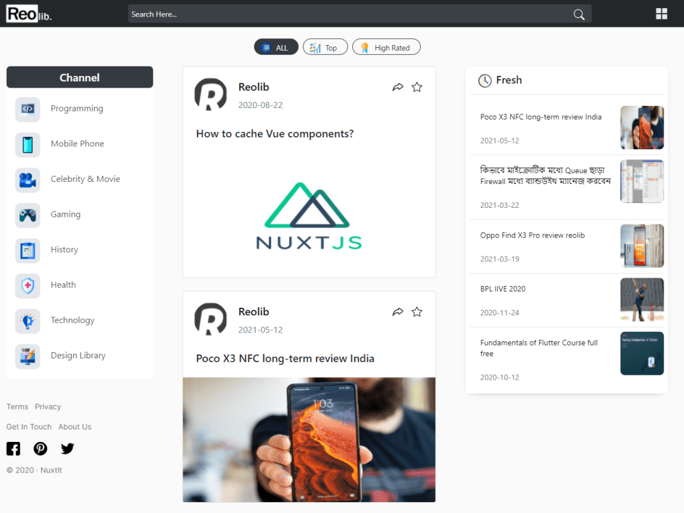Star the Poco X3 NFC post
The width and height of the screenshot is (684, 513).
(x=417, y=312)
